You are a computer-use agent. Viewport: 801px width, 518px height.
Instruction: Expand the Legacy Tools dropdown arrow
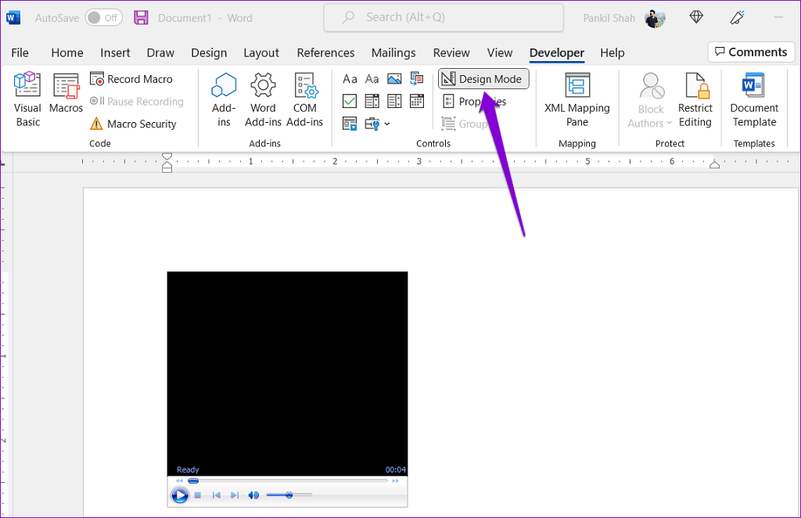pos(387,124)
